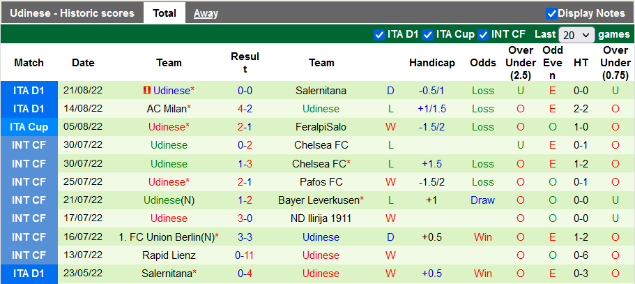Open the Bayer Leverkusen team link
The image size is (635, 284).
tap(319, 200)
